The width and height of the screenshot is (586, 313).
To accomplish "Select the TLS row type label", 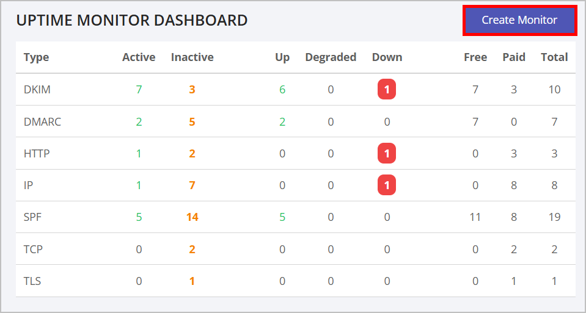I will pyautogui.click(x=32, y=281).
